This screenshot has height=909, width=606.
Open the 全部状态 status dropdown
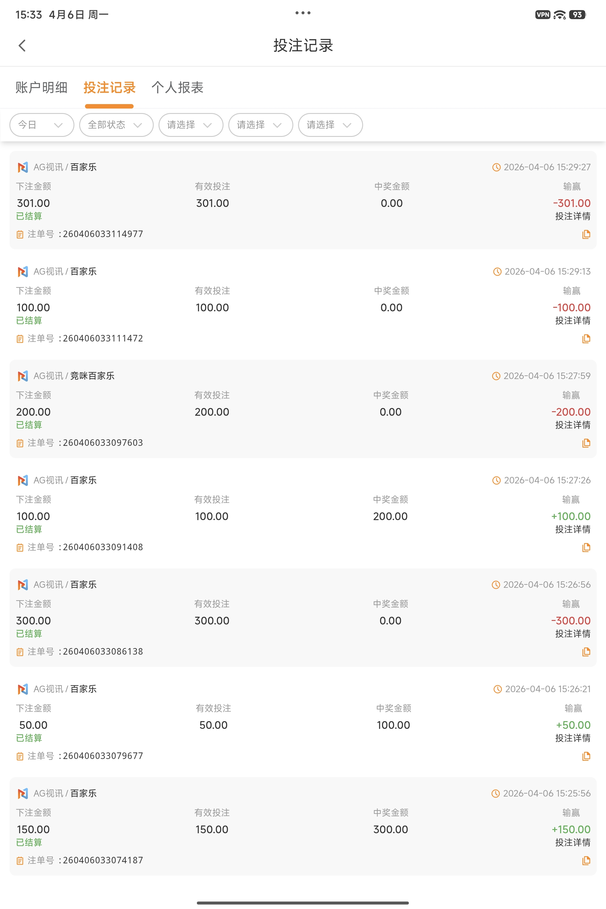point(116,125)
